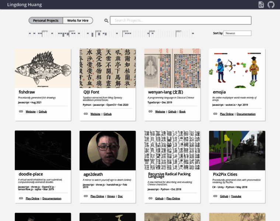The width and height of the screenshot is (280, 221).
Task: Select the Personal Projects toggle
Action: click(46, 21)
